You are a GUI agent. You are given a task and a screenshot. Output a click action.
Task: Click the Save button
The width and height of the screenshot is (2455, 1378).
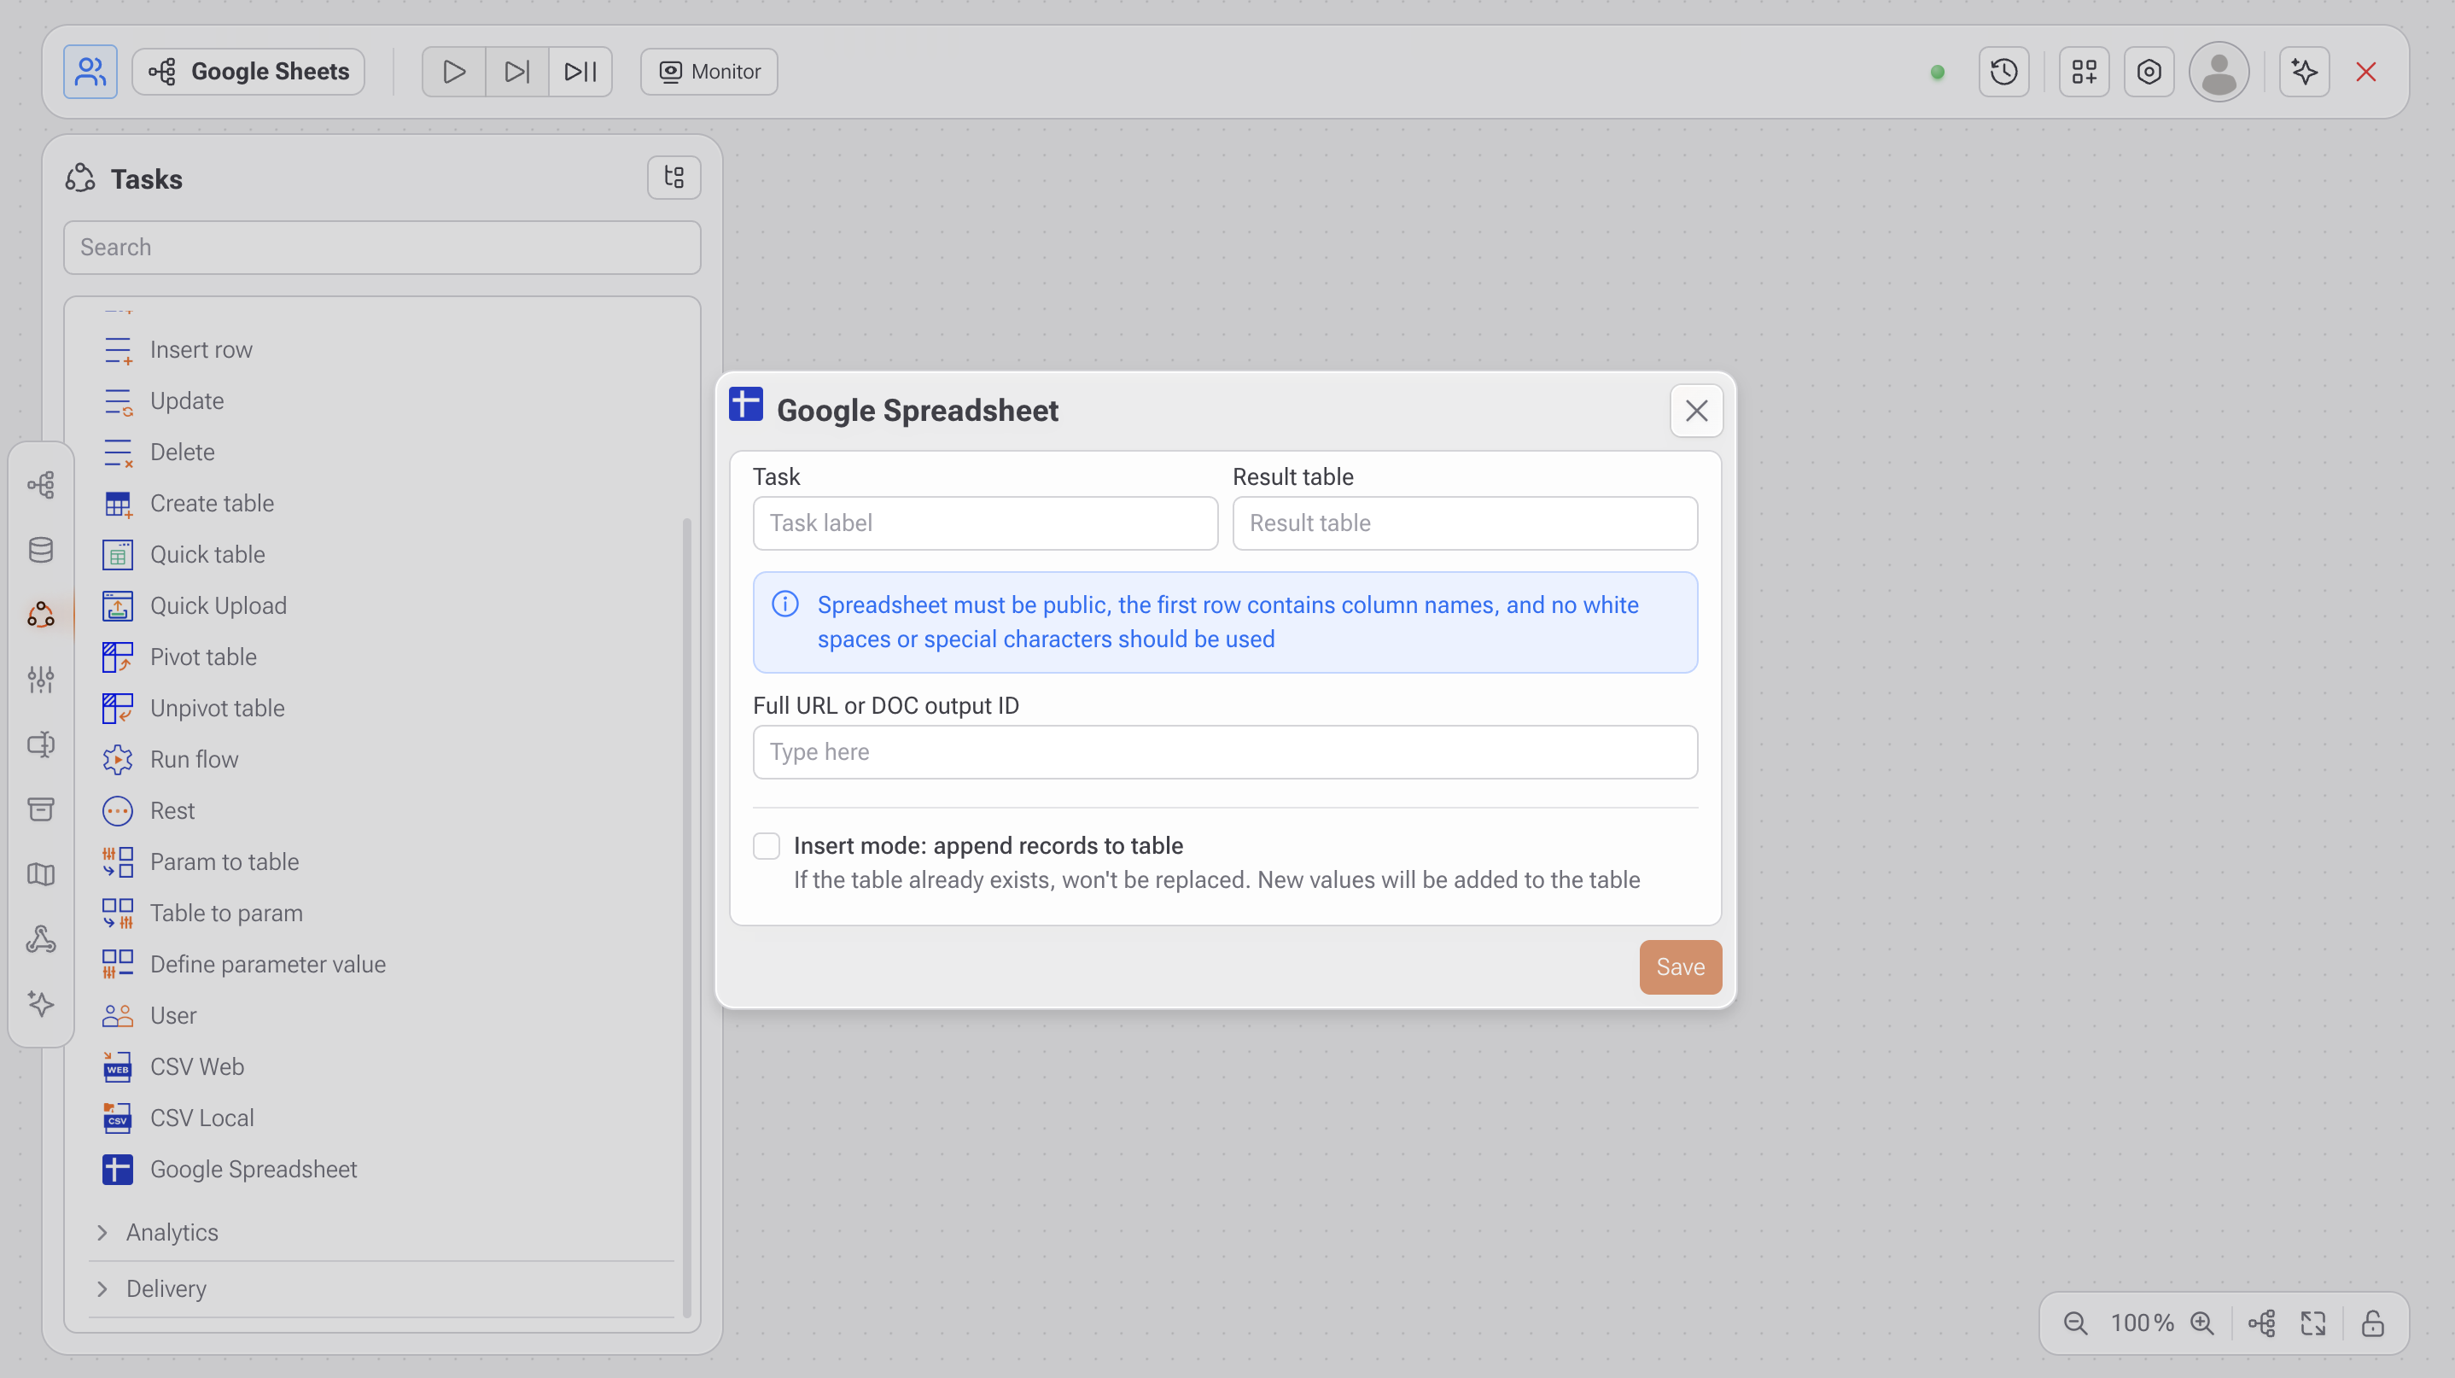pos(1679,966)
